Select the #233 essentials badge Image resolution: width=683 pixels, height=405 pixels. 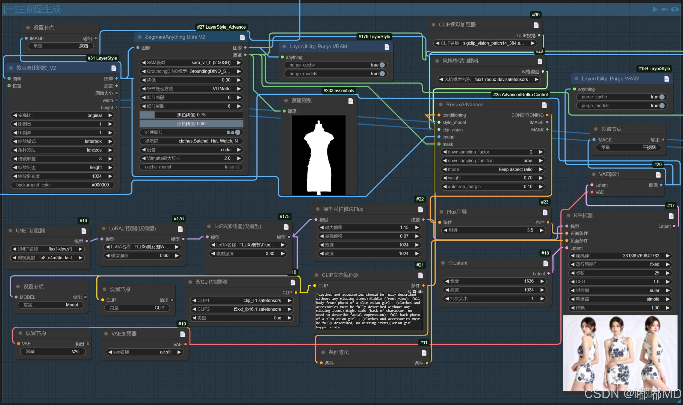click(x=338, y=91)
